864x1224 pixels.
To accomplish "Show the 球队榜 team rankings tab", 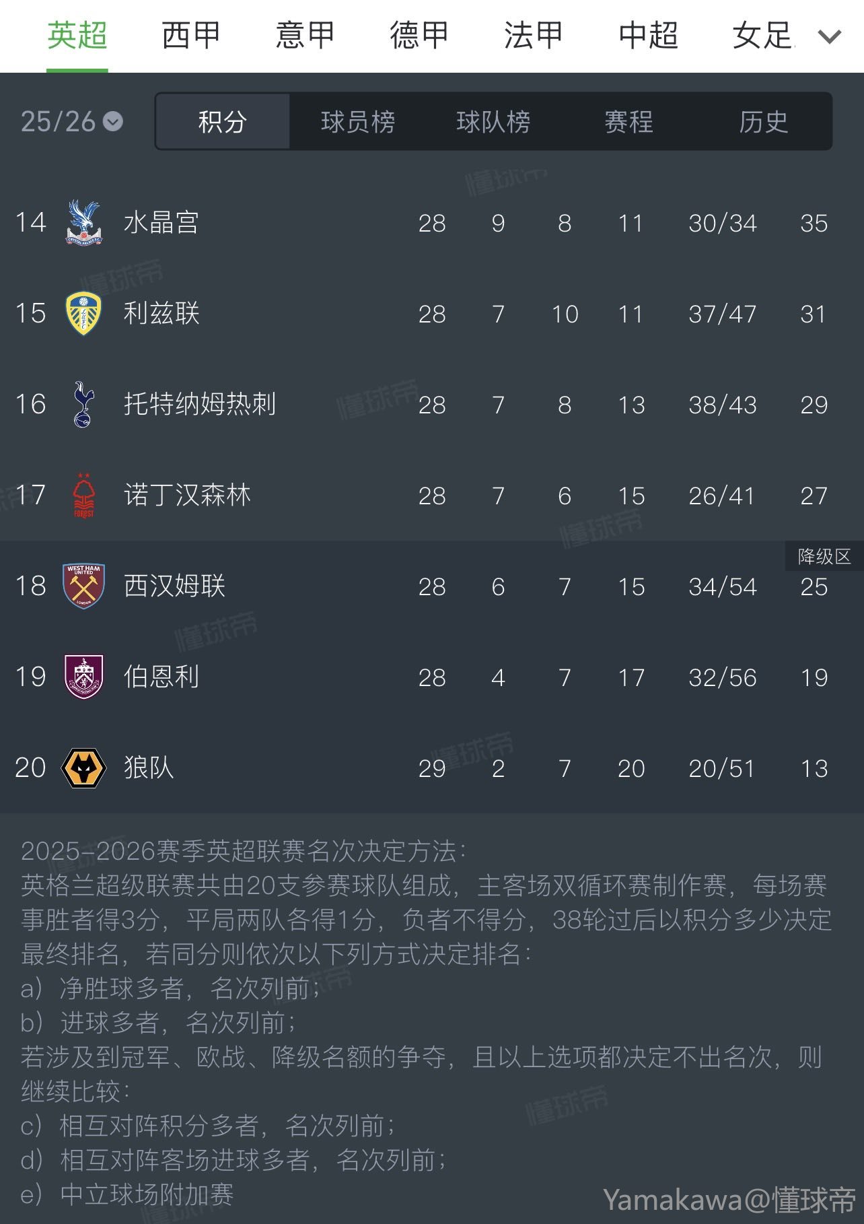I will (493, 122).
